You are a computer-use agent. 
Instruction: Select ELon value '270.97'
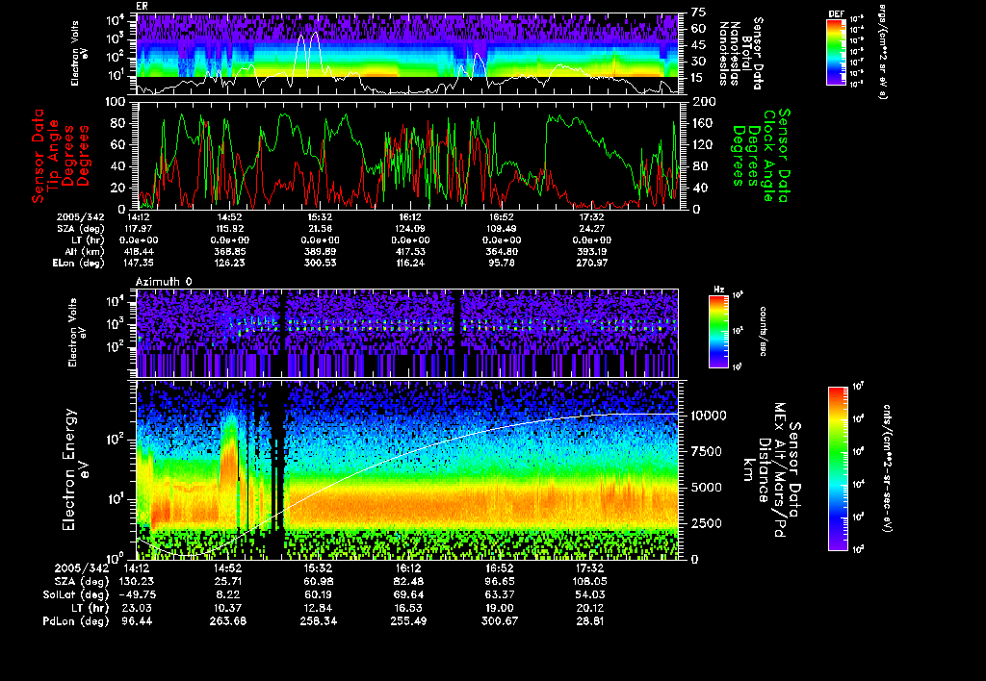click(592, 263)
